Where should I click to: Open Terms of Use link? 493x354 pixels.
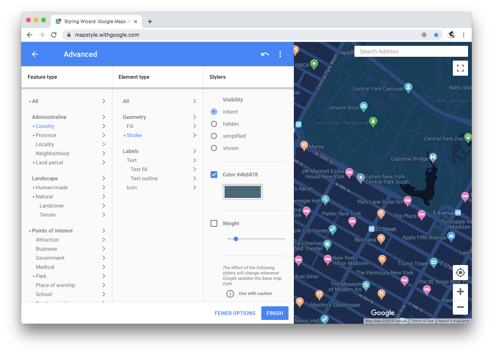pyautogui.click(x=422, y=321)
